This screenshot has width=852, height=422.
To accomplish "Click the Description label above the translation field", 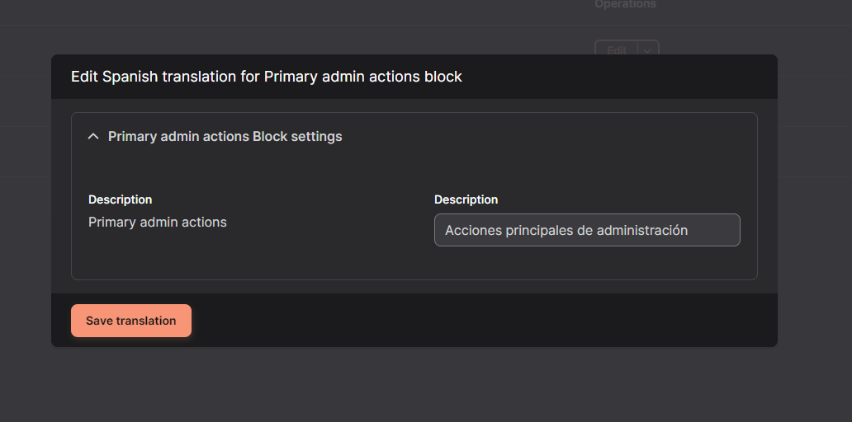I will (x=466, y=199).
